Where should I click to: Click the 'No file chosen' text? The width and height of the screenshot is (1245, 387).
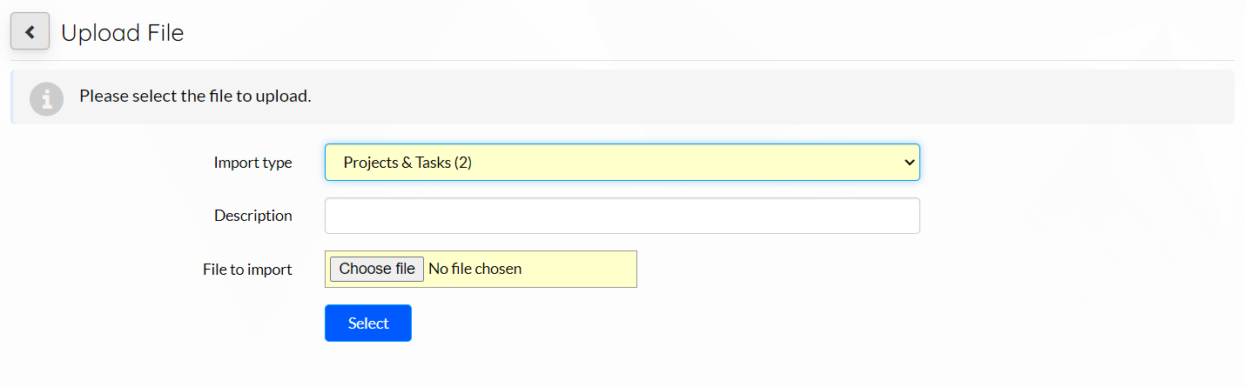pos(475,269)
